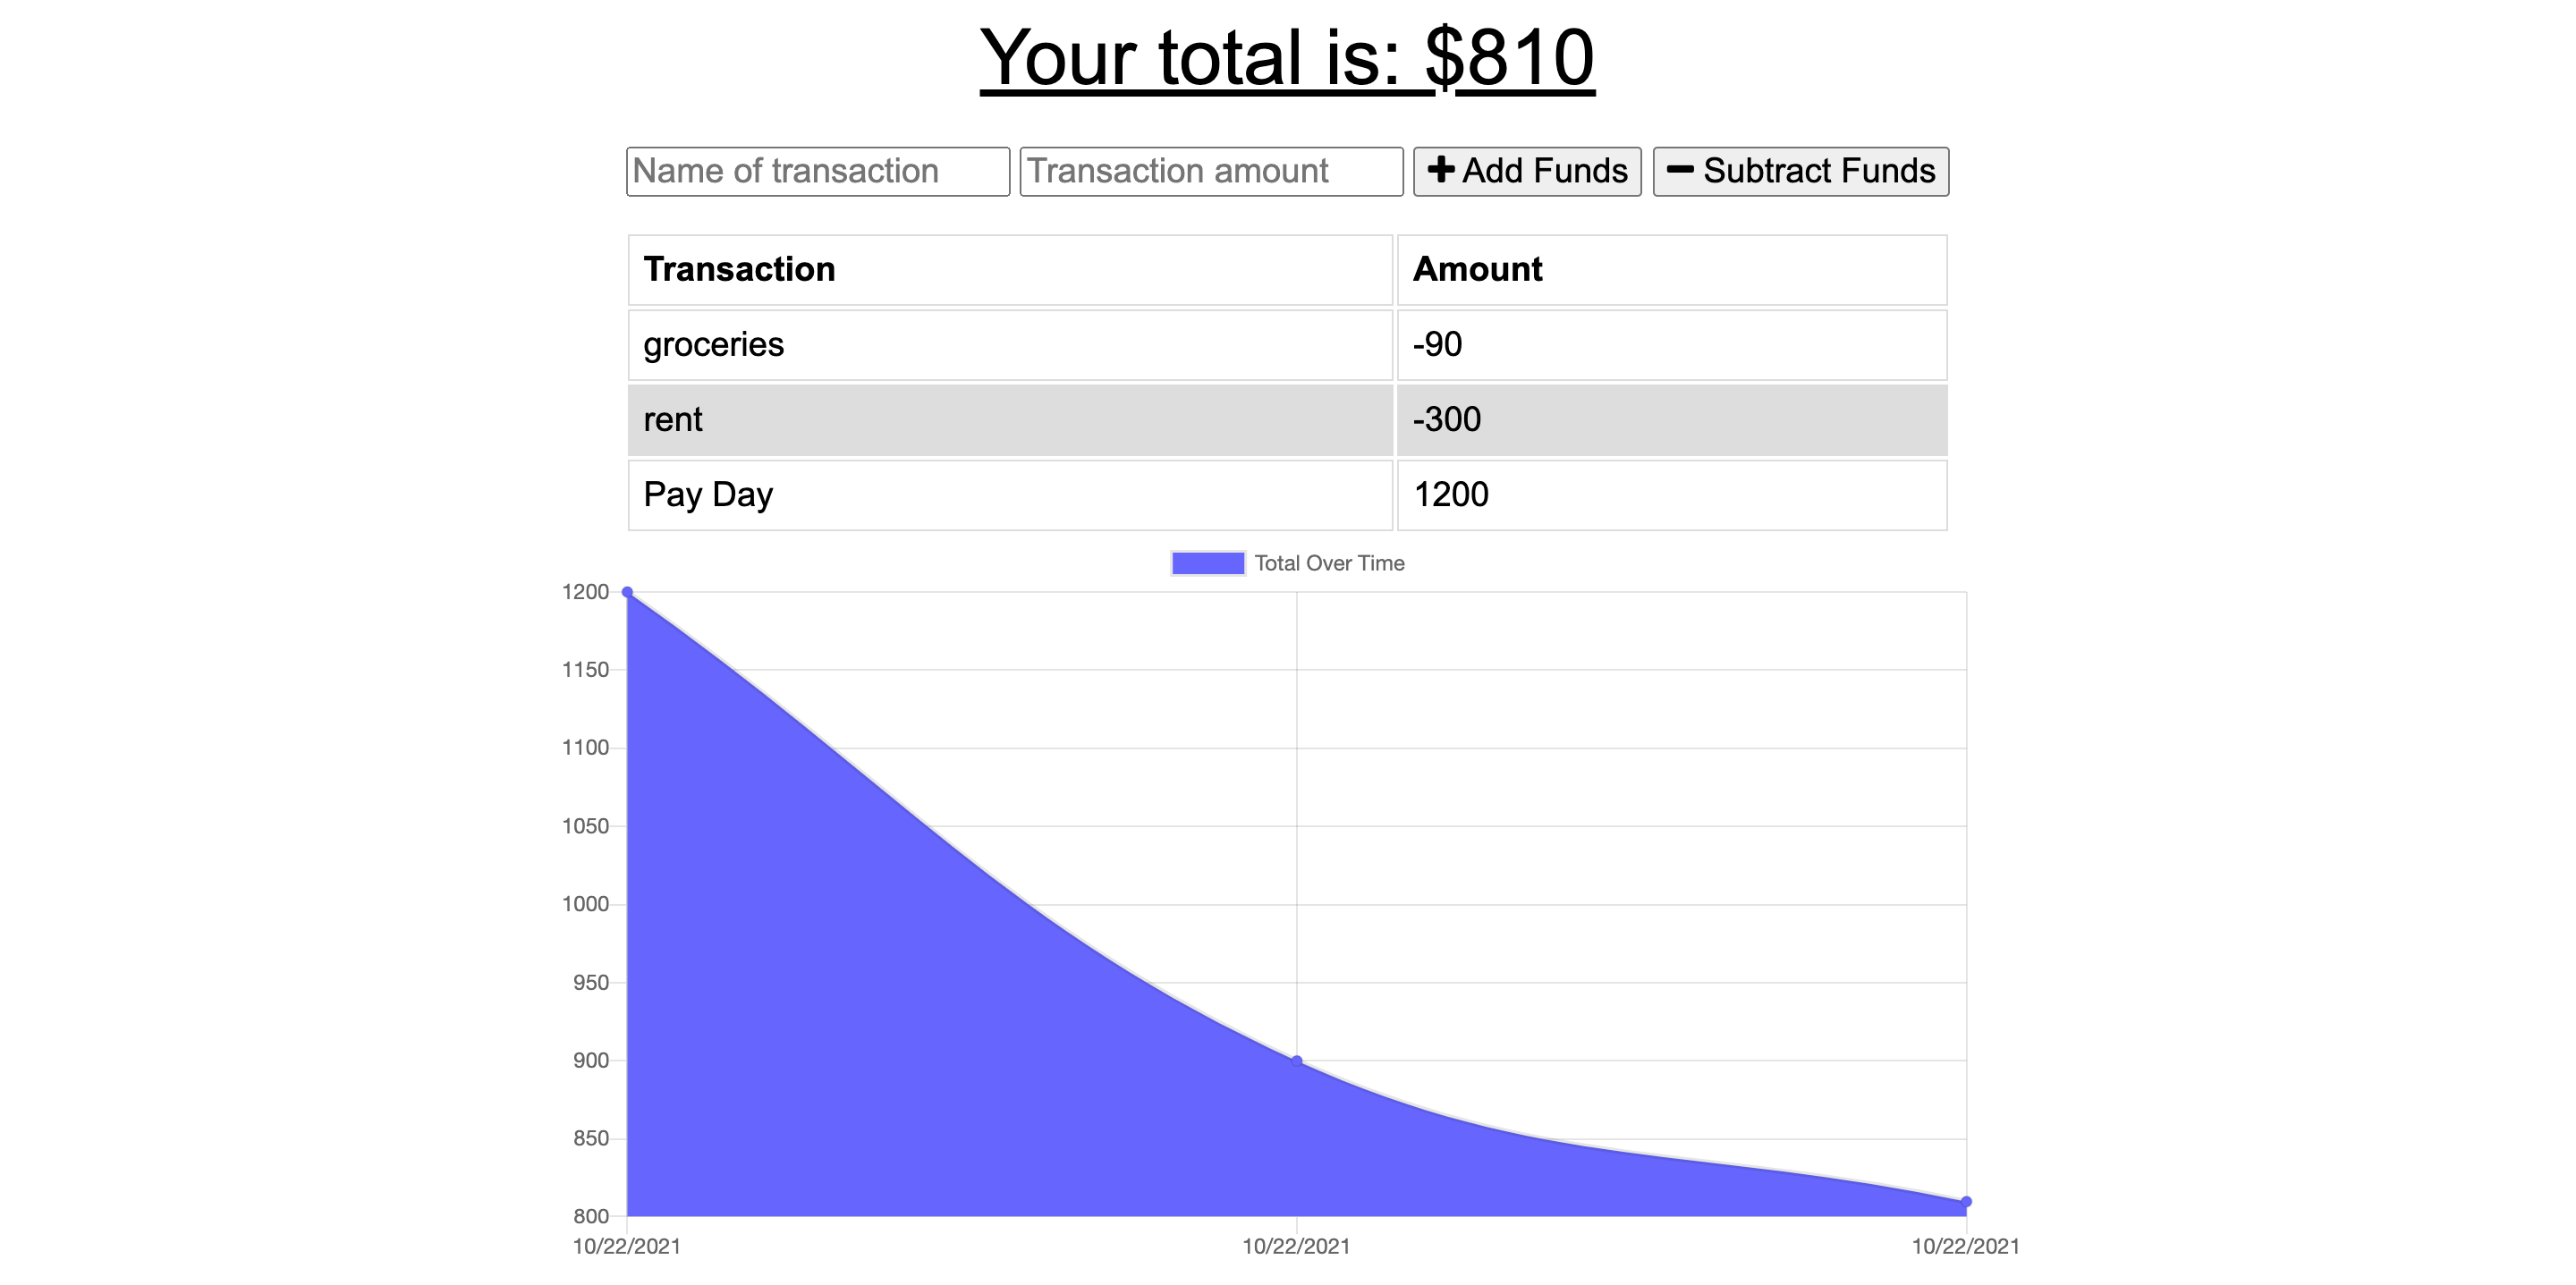Viewport: 2576px width, 1285px height.
Task: Click the first data point at 1200
Action: click(x=627, y=592)
